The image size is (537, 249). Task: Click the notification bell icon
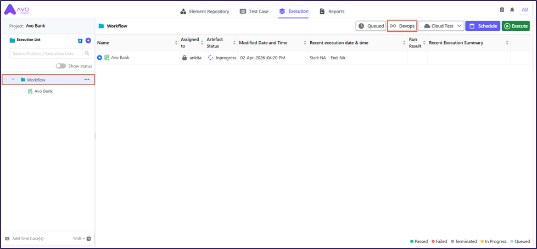pyautogui.click(x=512, y=10)
